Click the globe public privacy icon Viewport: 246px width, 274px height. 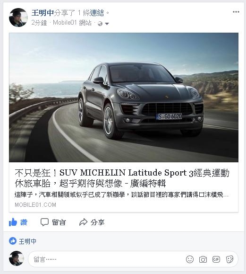(x=100, y=24)
